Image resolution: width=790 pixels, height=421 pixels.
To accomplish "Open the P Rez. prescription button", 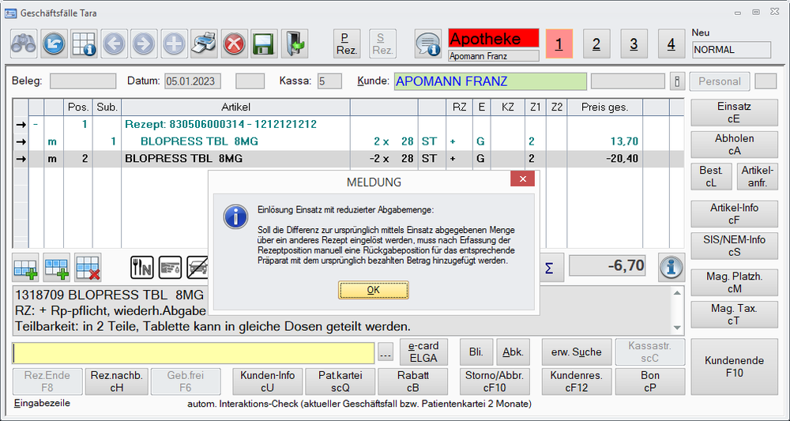I will (345, 43).
